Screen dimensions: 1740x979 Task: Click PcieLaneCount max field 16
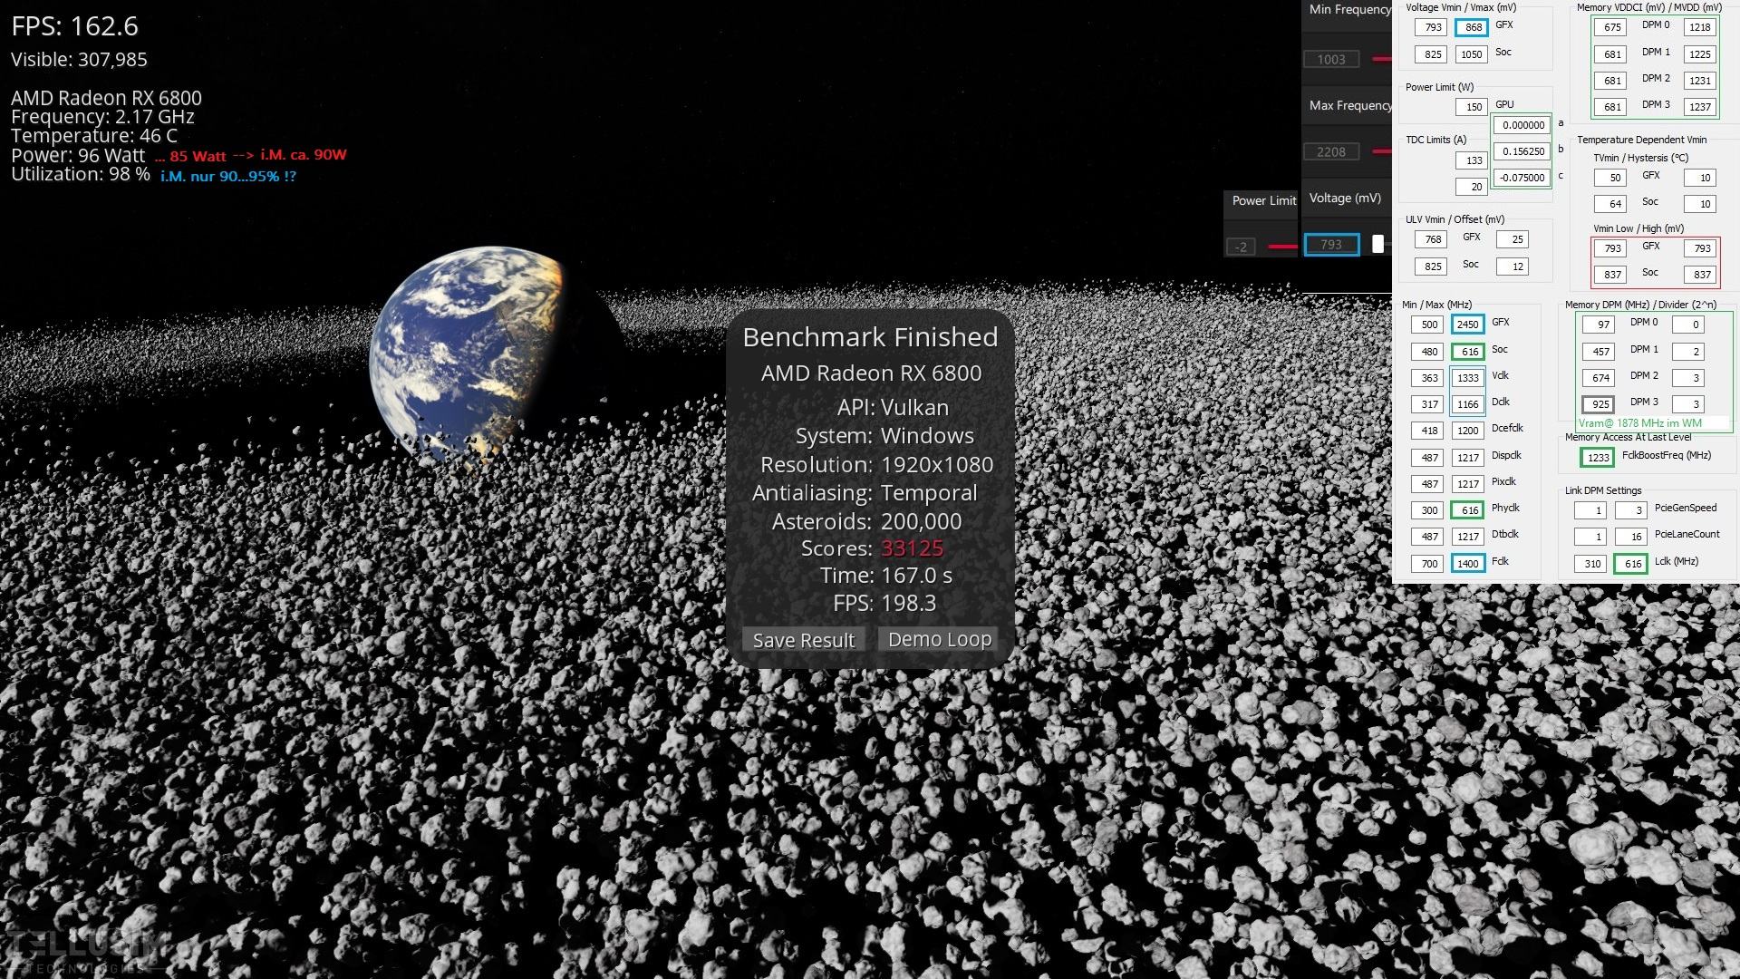point(1631,537)
